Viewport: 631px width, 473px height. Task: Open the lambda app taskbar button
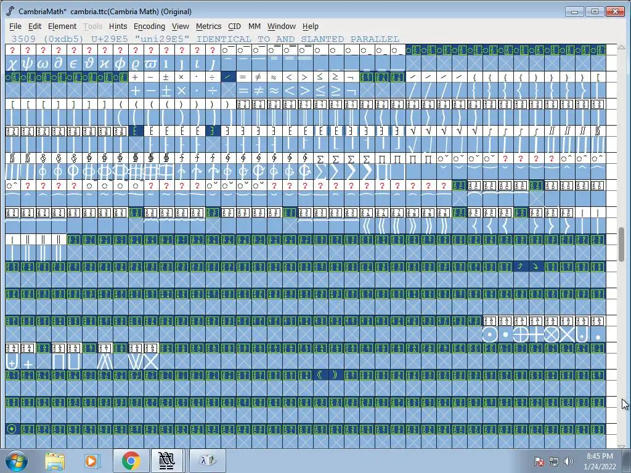(x=207, y=461)
